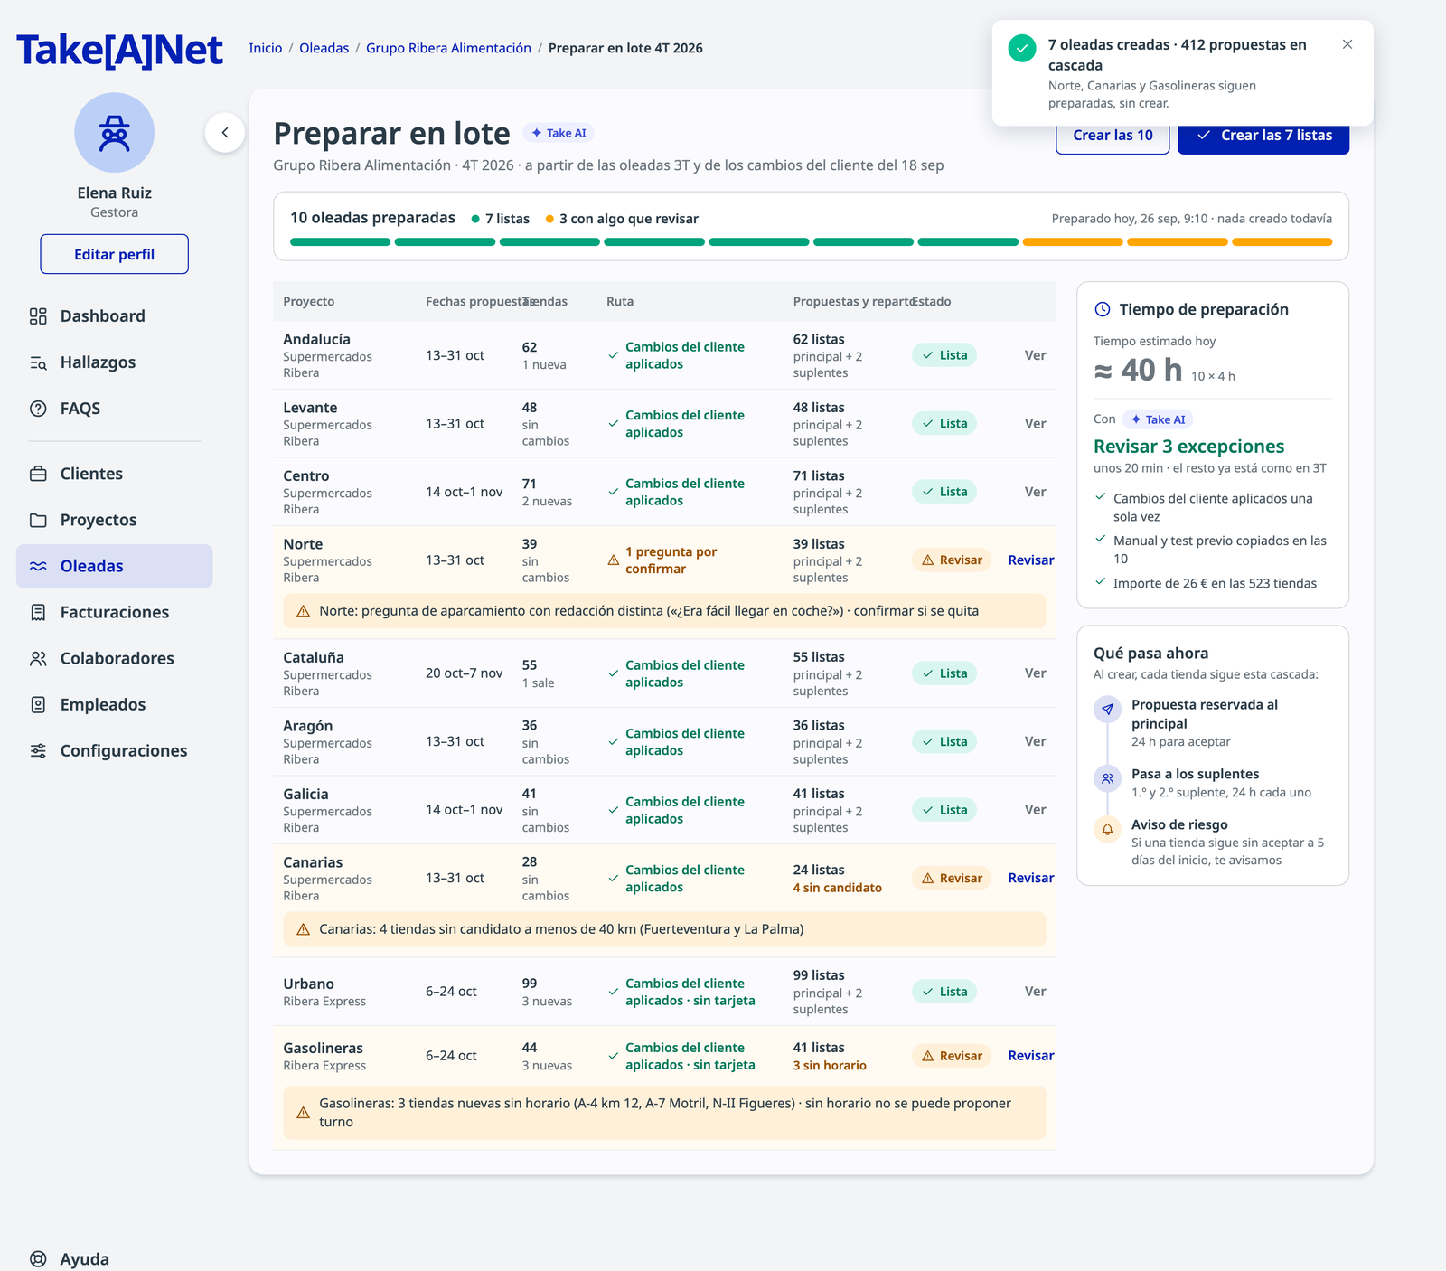The image size is (1446, 1271).
Task: Click Elena Ruiz's profile avatar
Action: (x=114, y=133)
